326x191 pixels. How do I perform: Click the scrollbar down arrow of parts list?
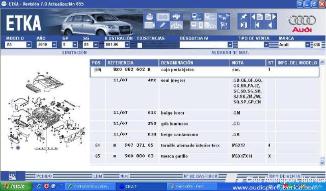click(322, 163)
